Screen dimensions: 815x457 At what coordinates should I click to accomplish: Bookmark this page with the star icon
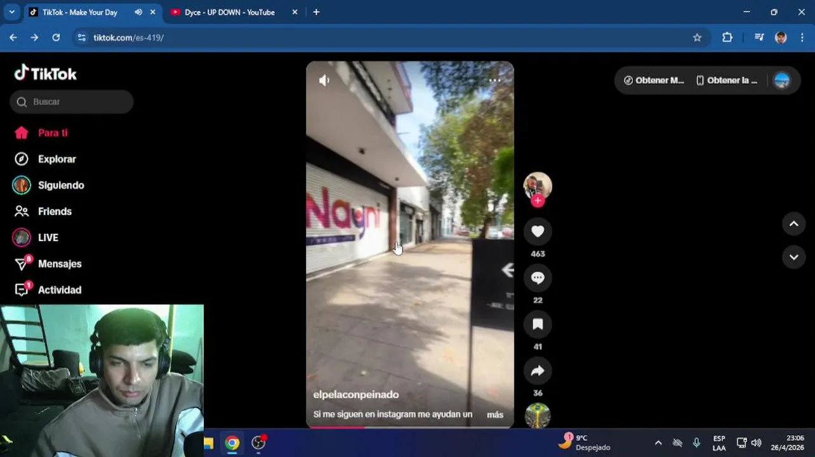[697, 37]
